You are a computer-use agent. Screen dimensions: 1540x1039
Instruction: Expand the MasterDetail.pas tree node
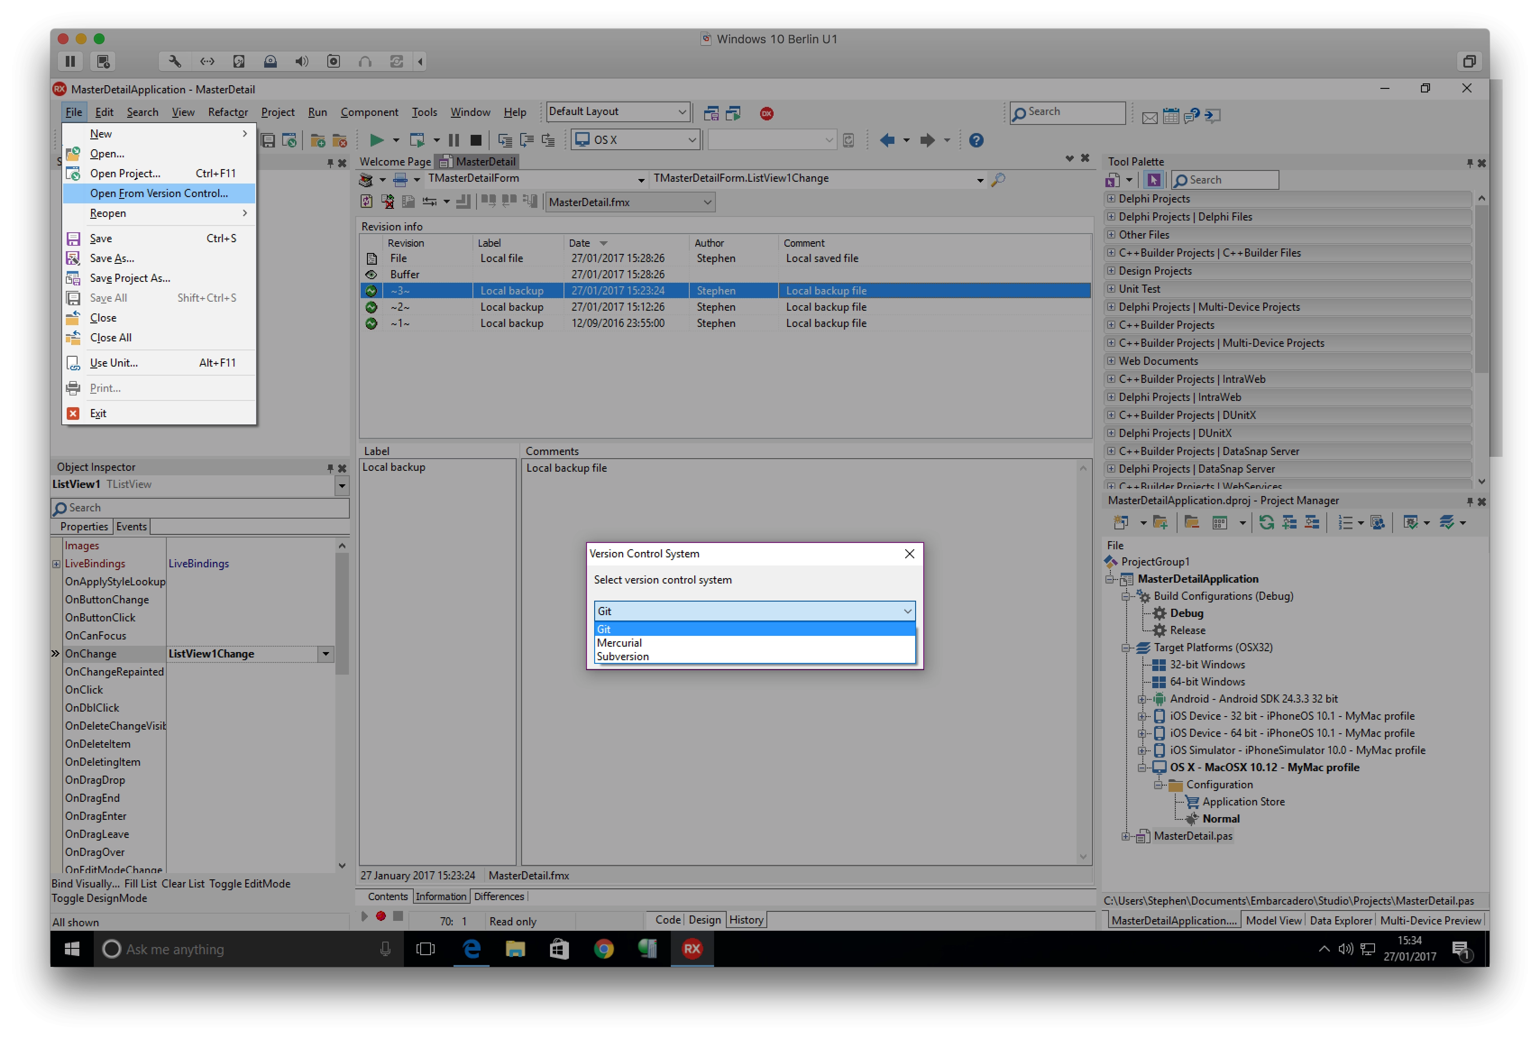tap(1125, 836)
